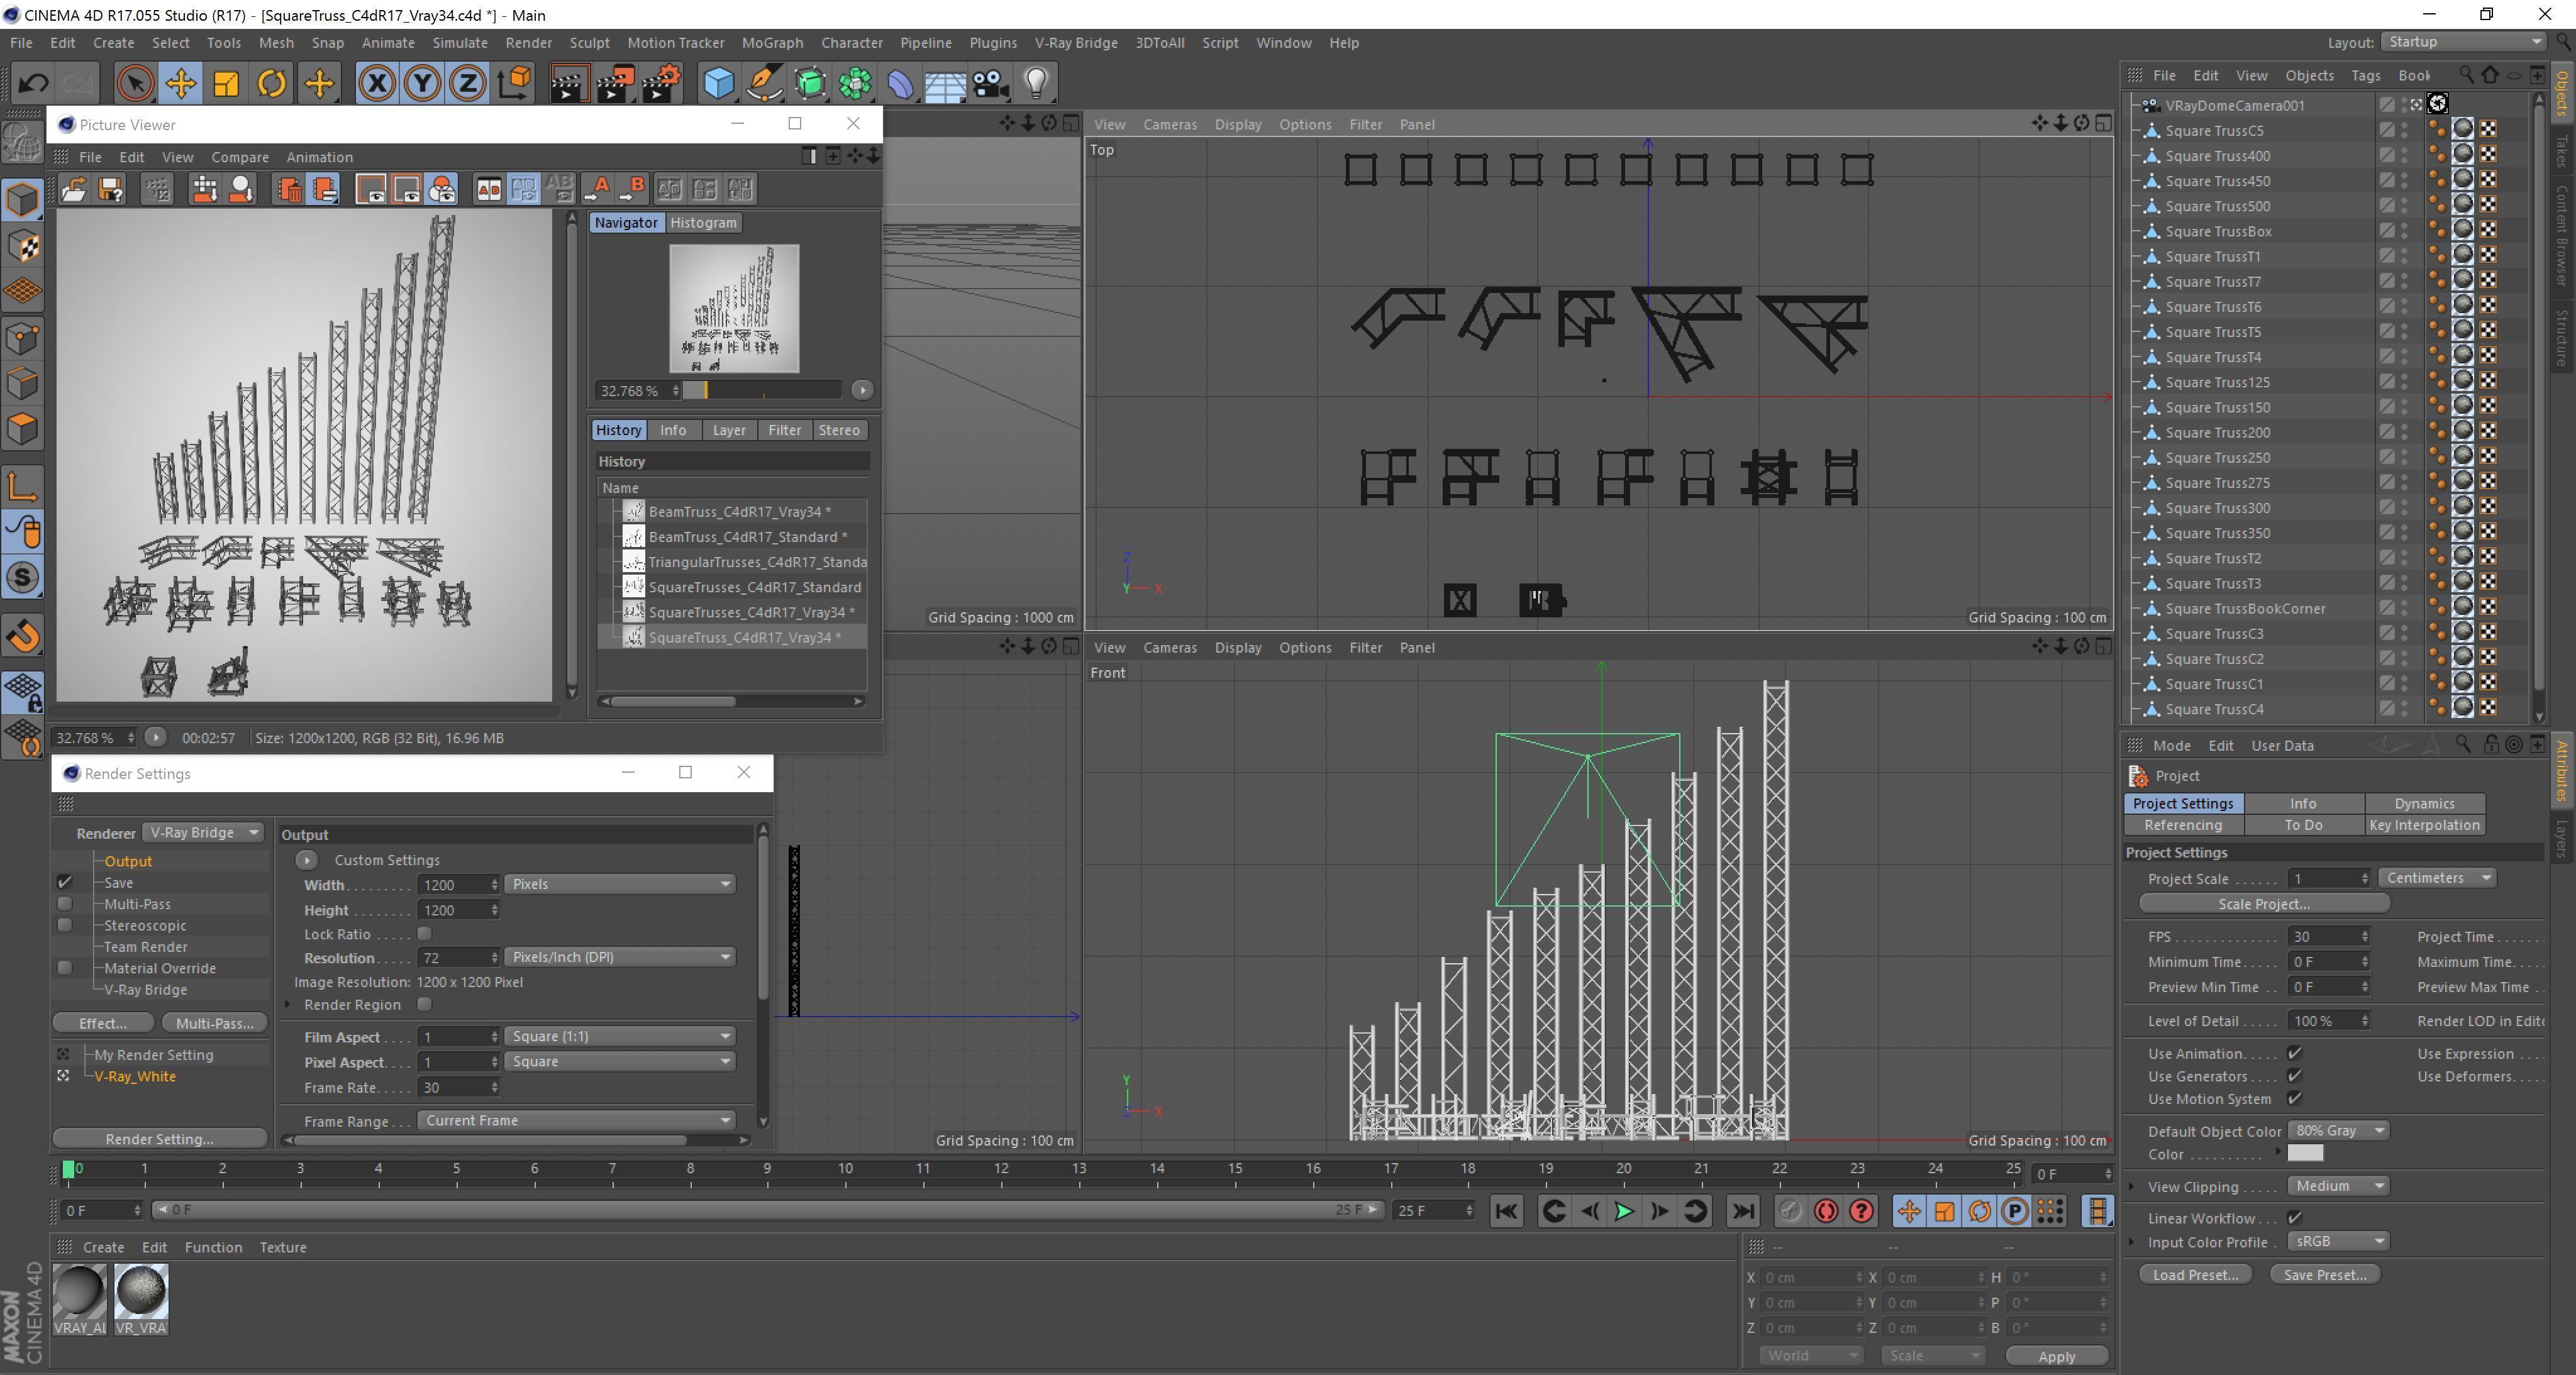Click the Light object icon

pyautogui.click(x=1036, y=83)
